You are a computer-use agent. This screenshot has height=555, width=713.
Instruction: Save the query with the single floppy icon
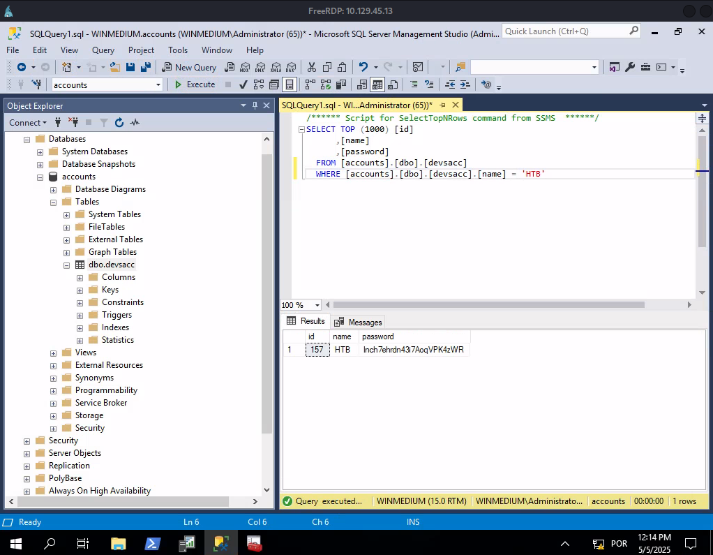coord(130,67)
